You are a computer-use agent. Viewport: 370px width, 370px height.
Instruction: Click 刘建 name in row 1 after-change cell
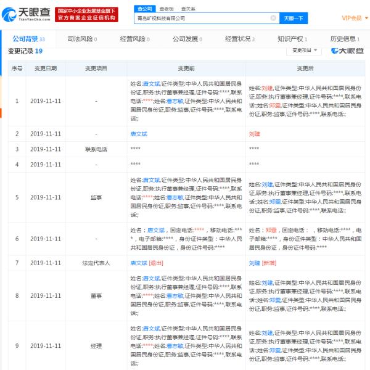[267, 88]
